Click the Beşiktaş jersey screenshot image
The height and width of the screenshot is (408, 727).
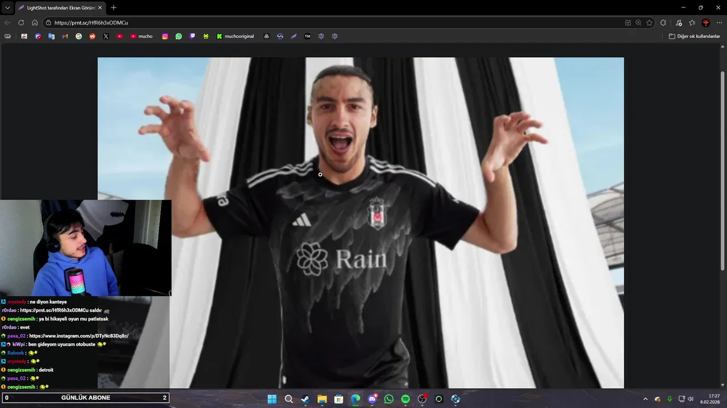(x=361, y=223)
